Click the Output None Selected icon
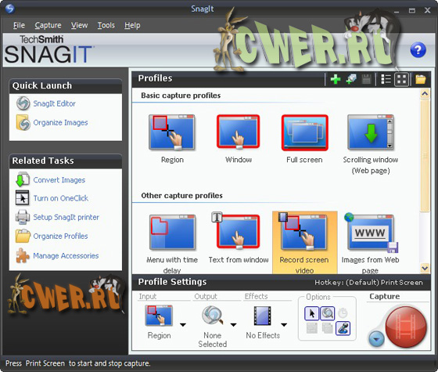Screen dimensions: 438x372 click(213, 315)
